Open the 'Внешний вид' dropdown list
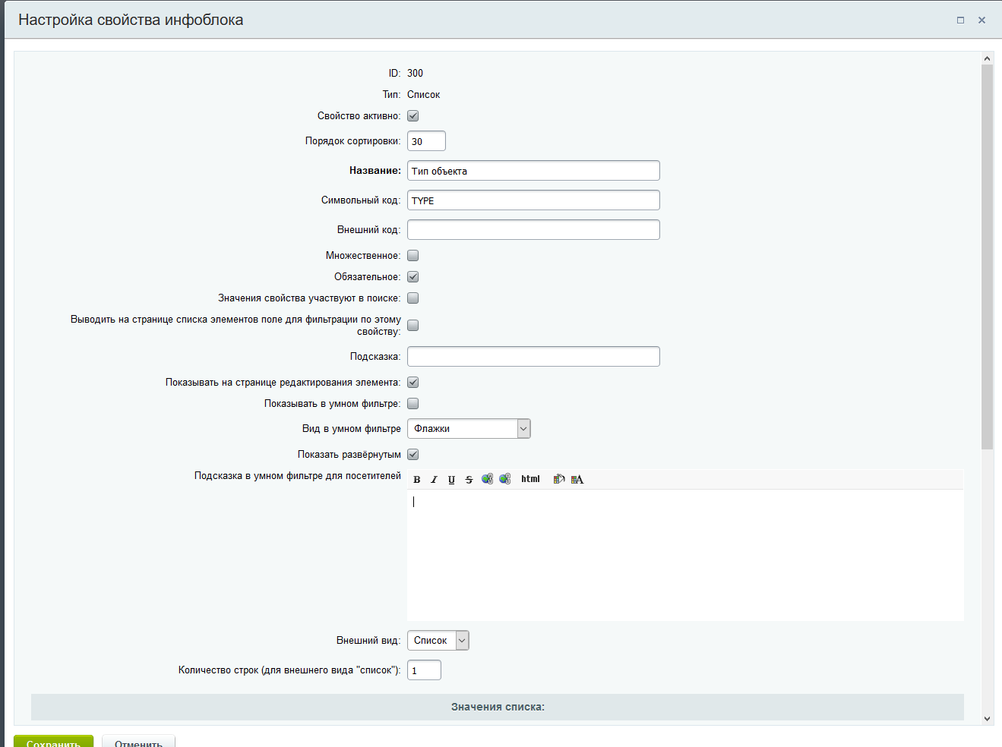The width and height of the screenshot is (1002, 747). [438, 641]
